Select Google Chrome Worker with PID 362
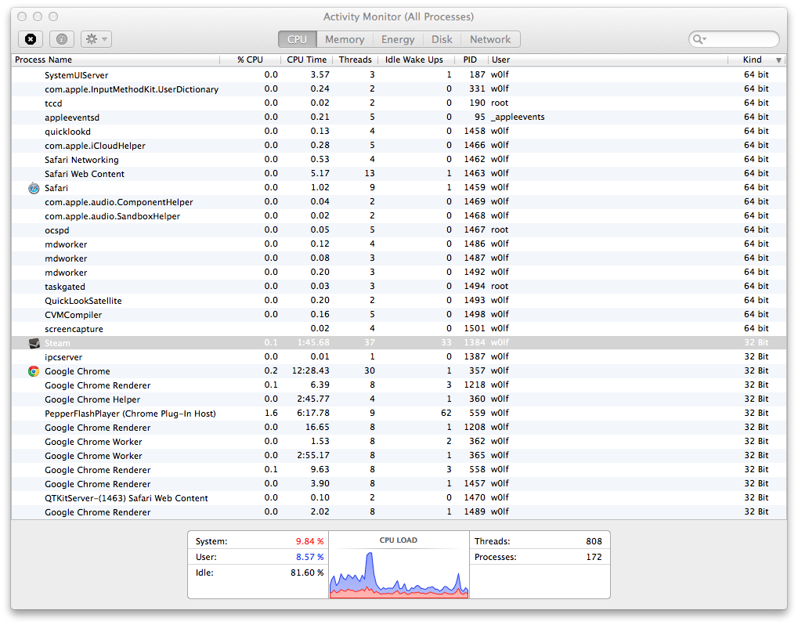The height and width of the screenshot is (625, 798). pos(399,441)
